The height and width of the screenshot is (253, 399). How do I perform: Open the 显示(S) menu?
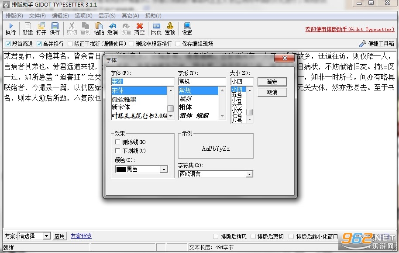pos(107,16)
